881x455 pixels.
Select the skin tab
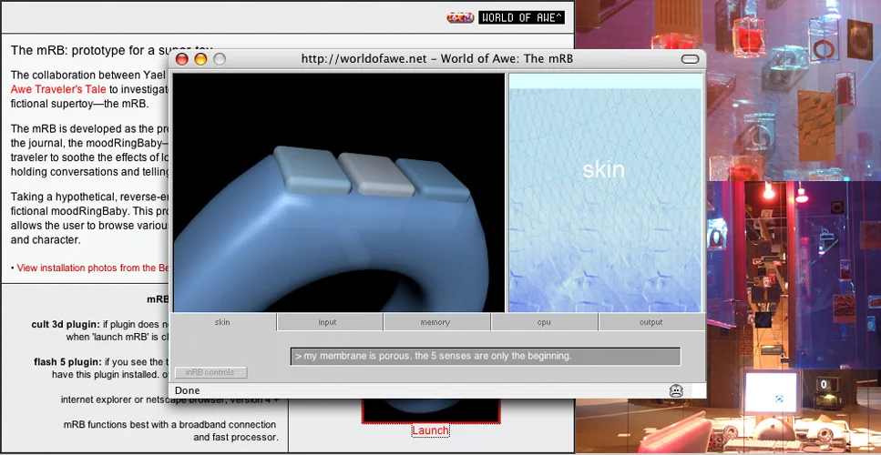pyautogui.click(x=223, y=322)
